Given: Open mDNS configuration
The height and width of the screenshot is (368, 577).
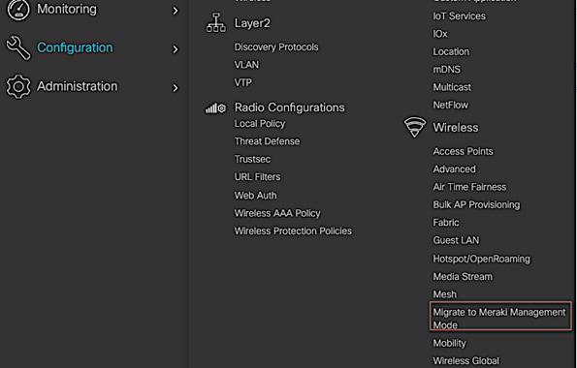Looking at the screenshot, I should (x=447, y=69).
